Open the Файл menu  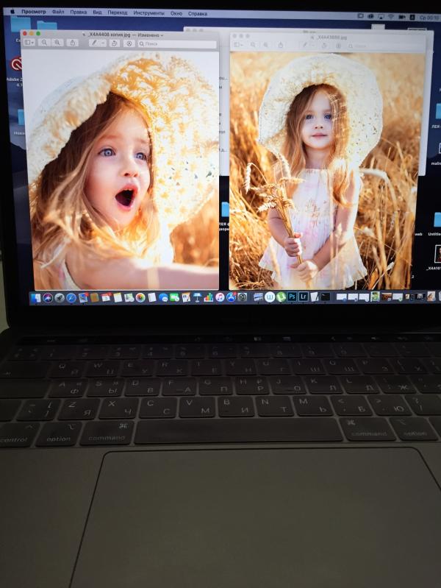pos(58,12)
